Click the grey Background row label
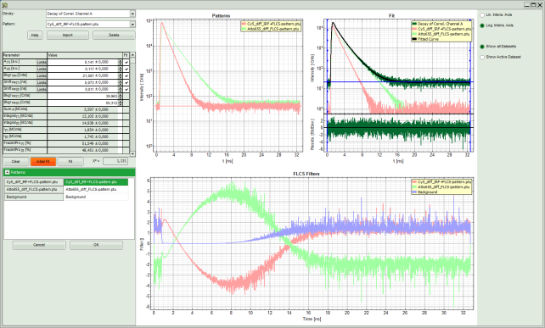545x328 pixels. tap(34, 197)
